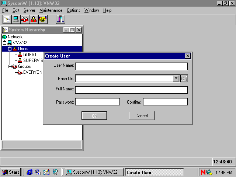Screen dimensions: 236x177
Task: Launch Internet Explorer from quick launch
Action: point(29,172)
